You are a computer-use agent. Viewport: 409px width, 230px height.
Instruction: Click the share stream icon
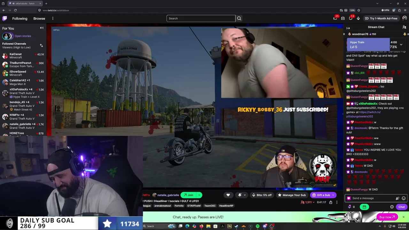[331, 202]
